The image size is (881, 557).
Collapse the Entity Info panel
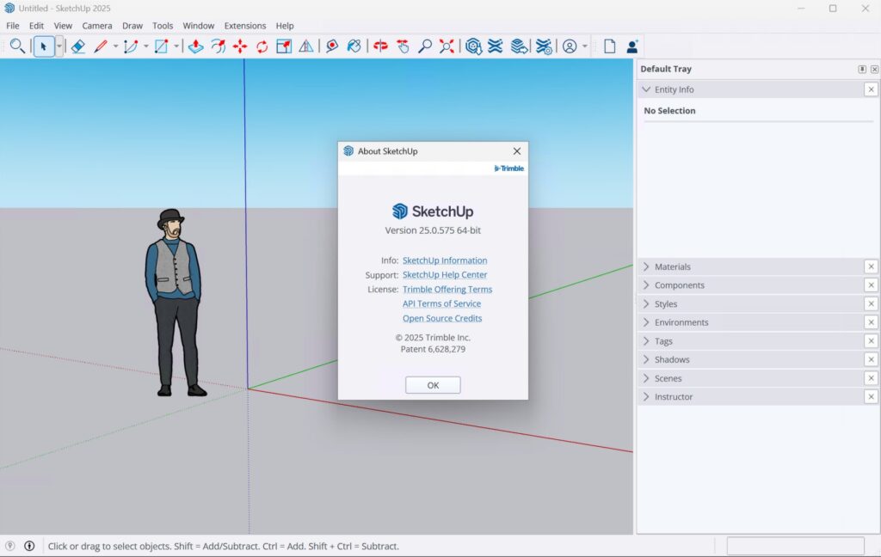pyautogui.click(x=646, y=89)
